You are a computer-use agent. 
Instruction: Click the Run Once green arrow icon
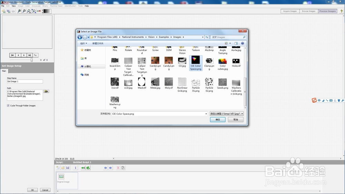click(83, 167)
